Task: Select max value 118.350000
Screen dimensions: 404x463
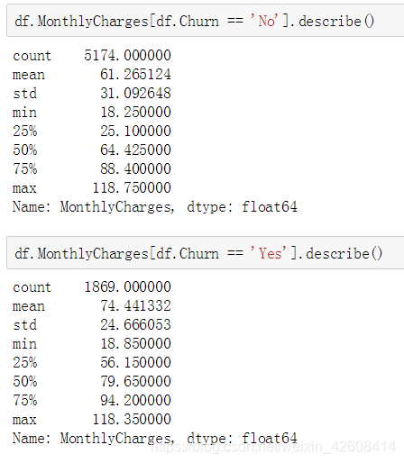Action: pos(132,419)
